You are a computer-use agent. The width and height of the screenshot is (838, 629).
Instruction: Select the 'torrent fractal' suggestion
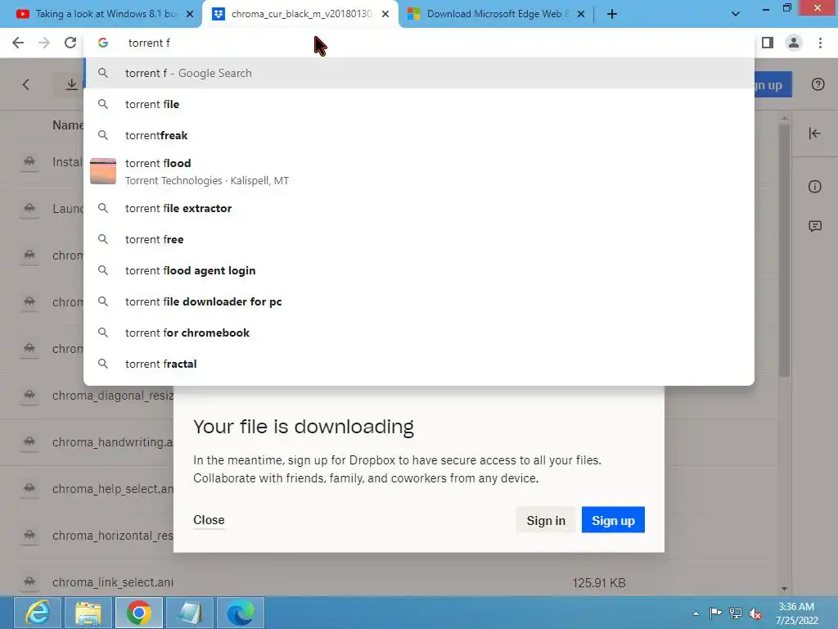[x=419, y=364]
